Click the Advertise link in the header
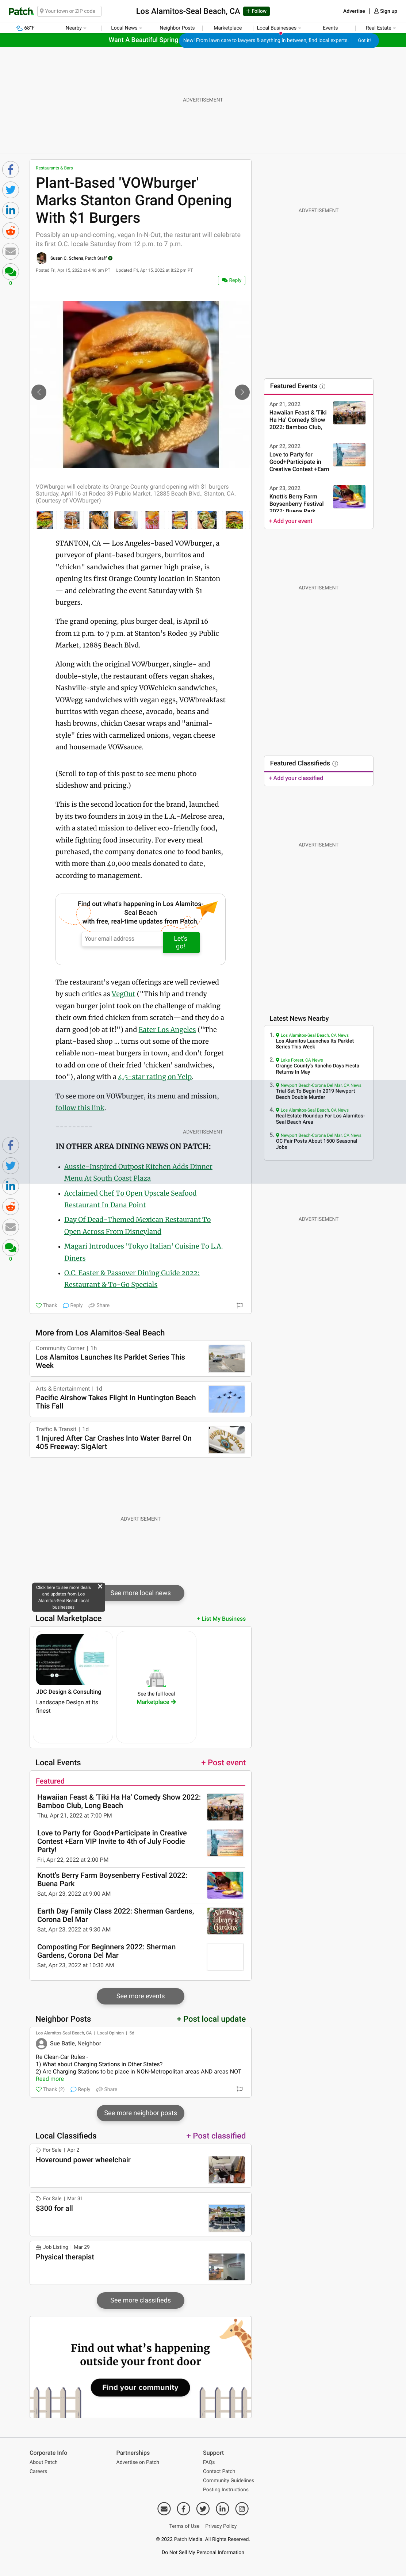 (354, 11)
